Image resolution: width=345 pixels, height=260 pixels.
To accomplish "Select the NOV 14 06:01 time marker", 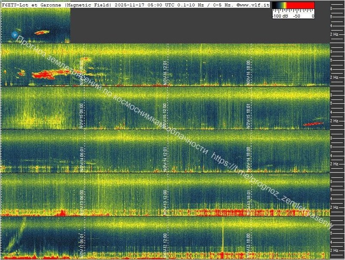I will coord(82,159).
